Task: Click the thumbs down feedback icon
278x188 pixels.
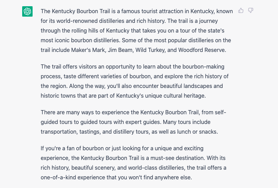Action: [251, 11]
